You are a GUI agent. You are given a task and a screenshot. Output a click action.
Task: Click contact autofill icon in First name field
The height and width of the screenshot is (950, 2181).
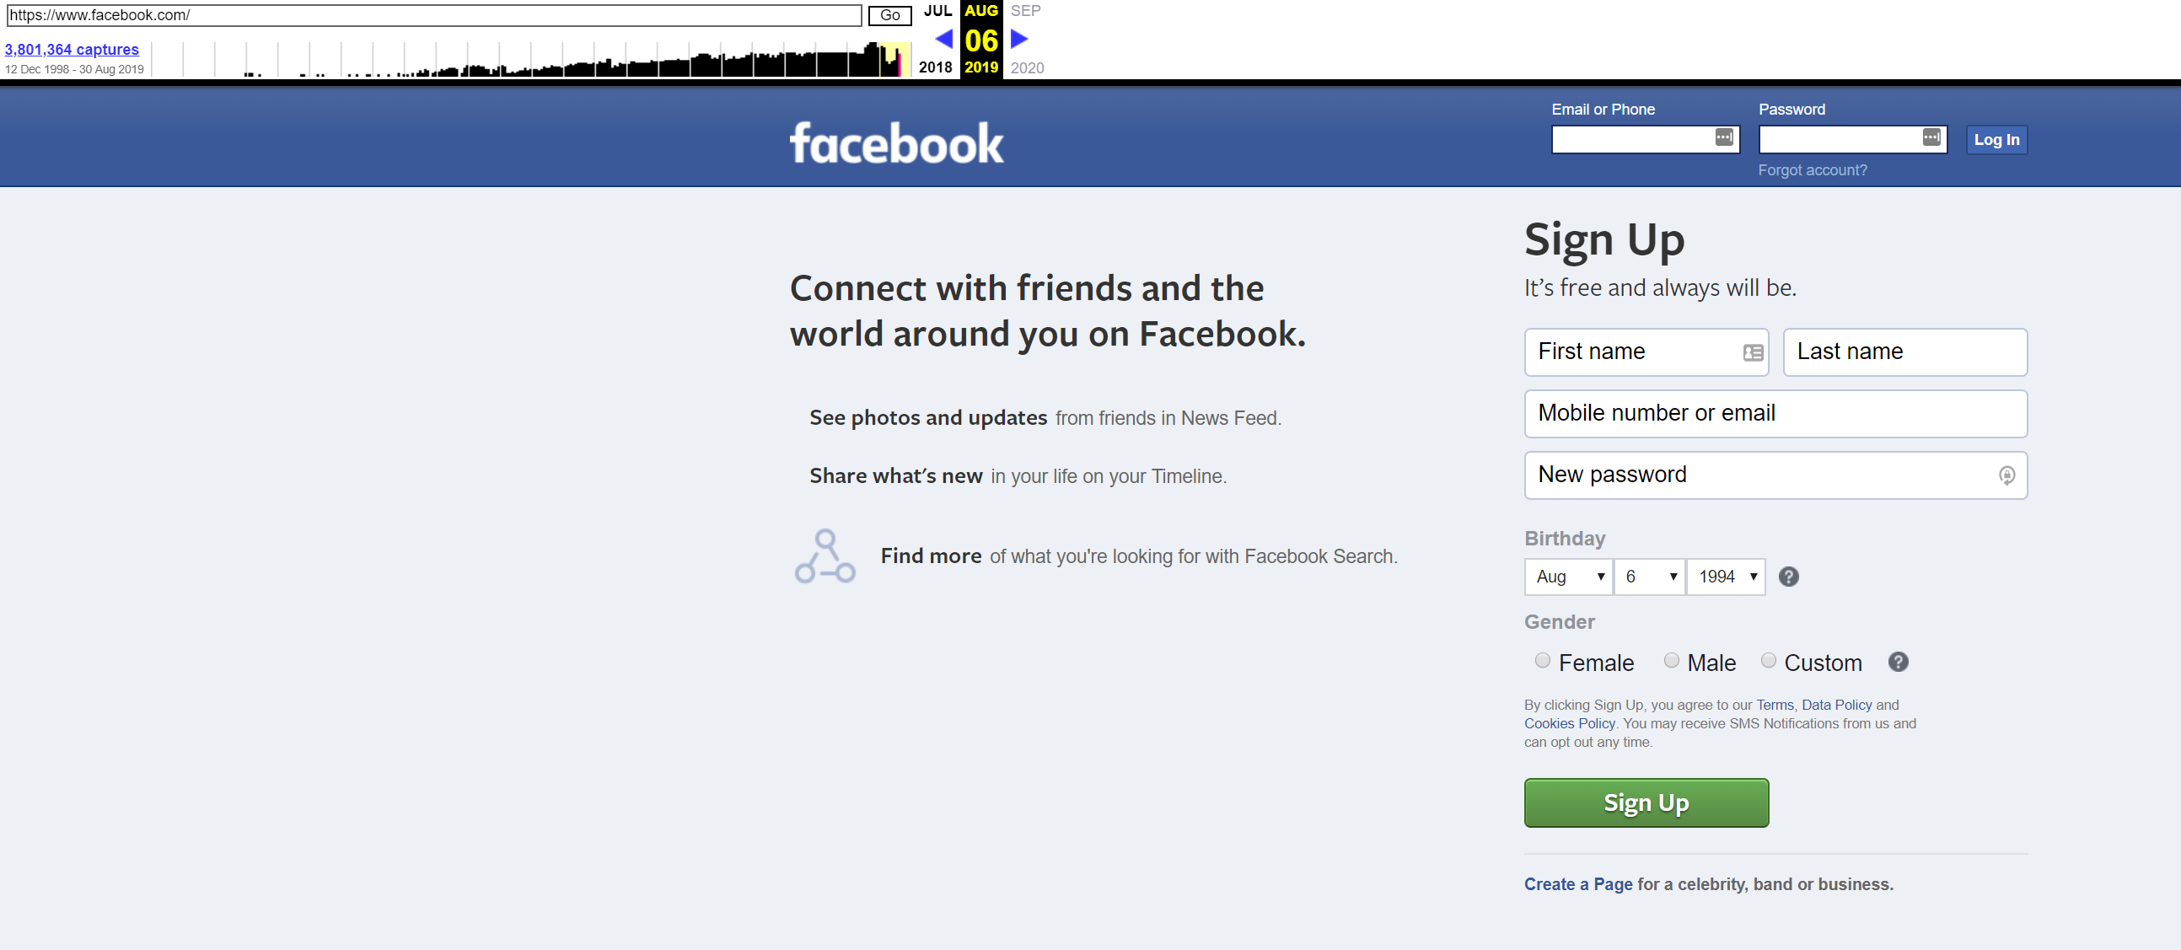tap(1753, 352)
